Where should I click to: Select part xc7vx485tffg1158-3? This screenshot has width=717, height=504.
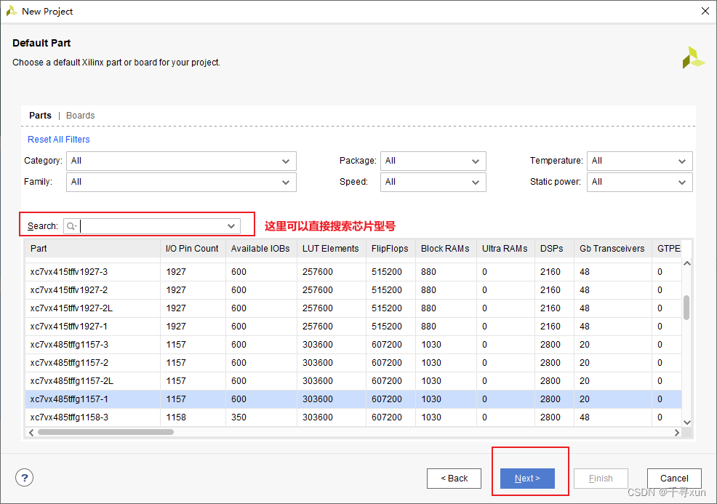[x=353, y=417]
